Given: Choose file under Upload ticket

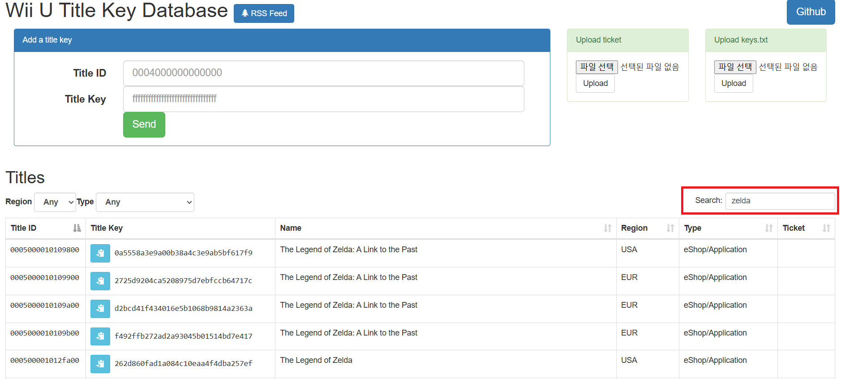Looking at the screenshot, I should pyautogui.click(x=596, y=67).
